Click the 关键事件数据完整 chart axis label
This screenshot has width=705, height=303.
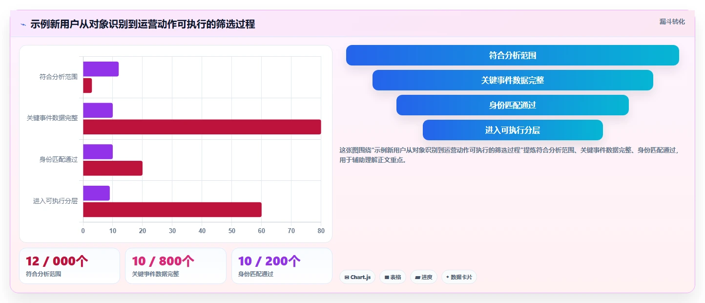coord(52,118)
